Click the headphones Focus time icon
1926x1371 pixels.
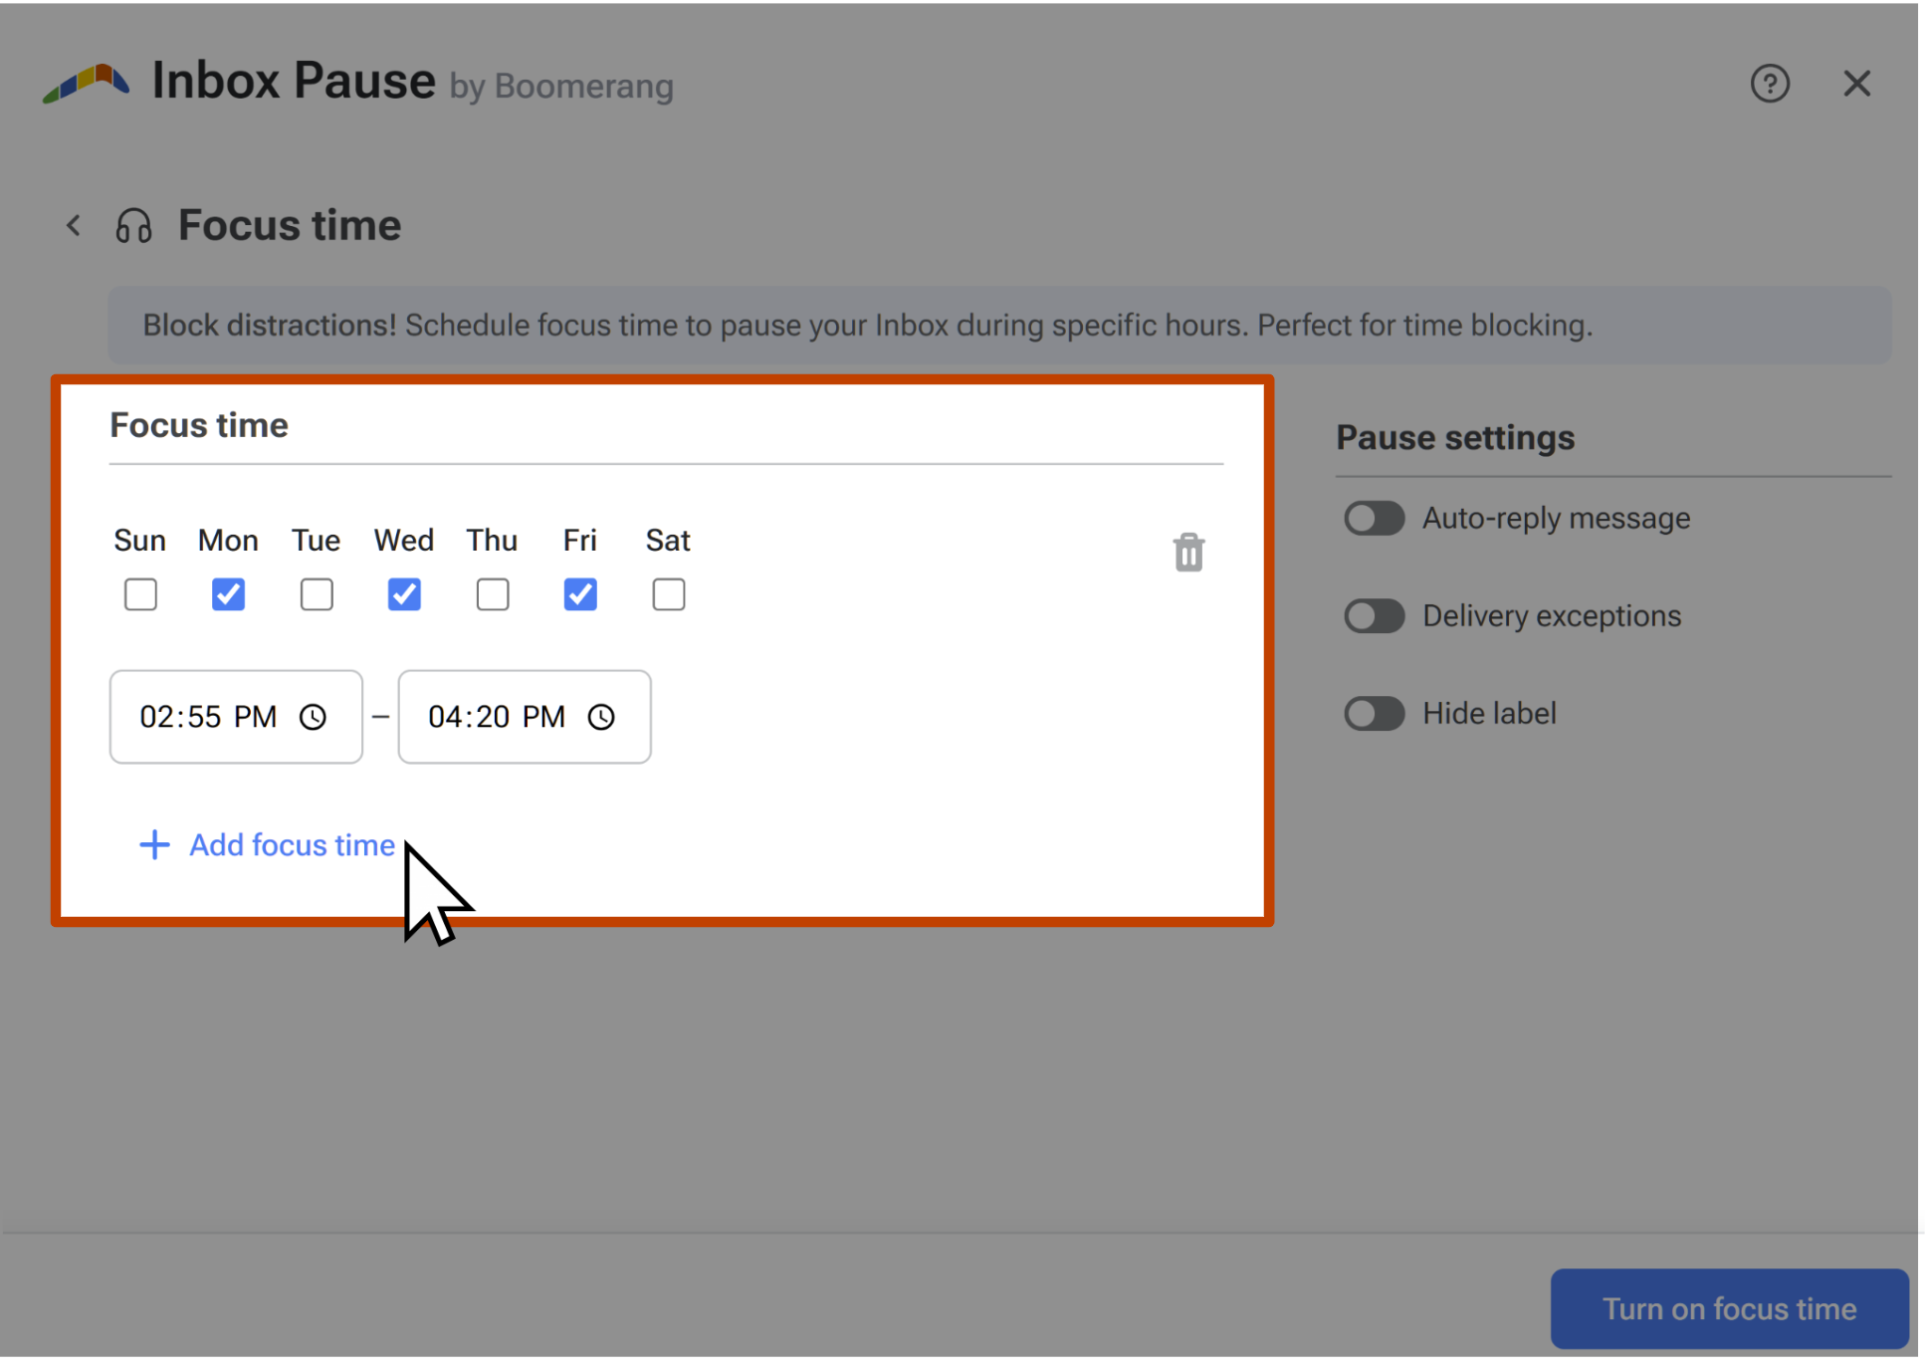132,225
